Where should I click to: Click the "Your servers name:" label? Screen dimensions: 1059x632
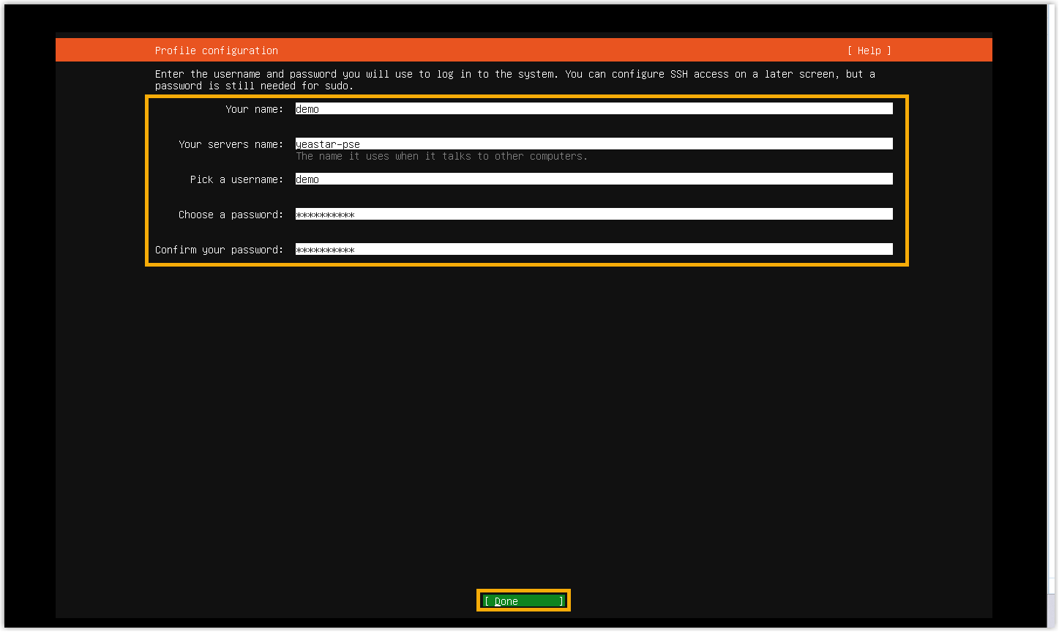[231, 144]
